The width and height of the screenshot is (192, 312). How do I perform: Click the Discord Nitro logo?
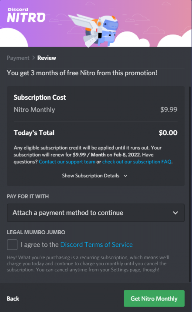(26, 15)
